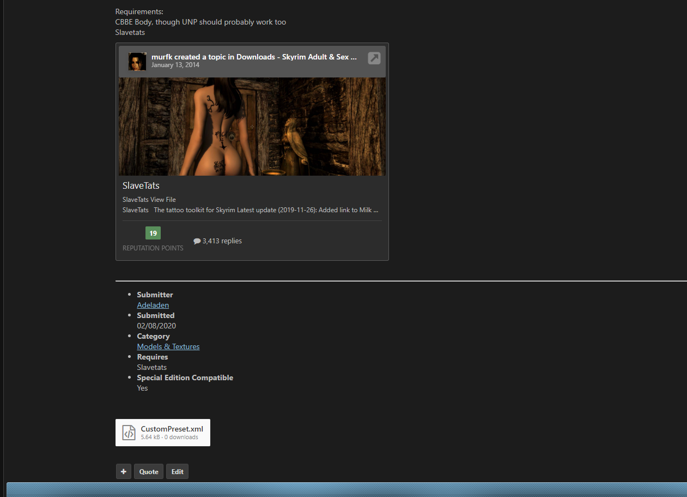Click the January 13, 2014 date
Screen dimensions: 687x497
click(x=175, y=65)
